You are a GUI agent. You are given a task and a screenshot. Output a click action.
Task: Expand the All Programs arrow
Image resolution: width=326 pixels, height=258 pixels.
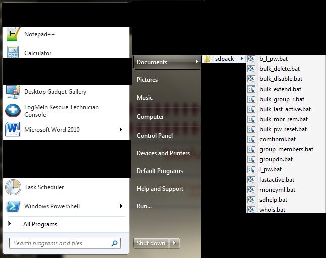(10, 223)
